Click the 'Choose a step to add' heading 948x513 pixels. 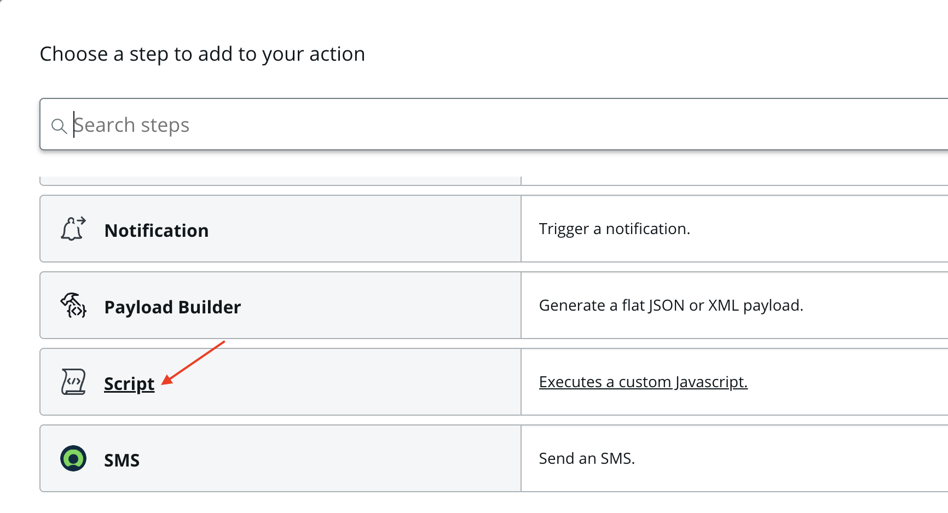(x=202, y=54)
